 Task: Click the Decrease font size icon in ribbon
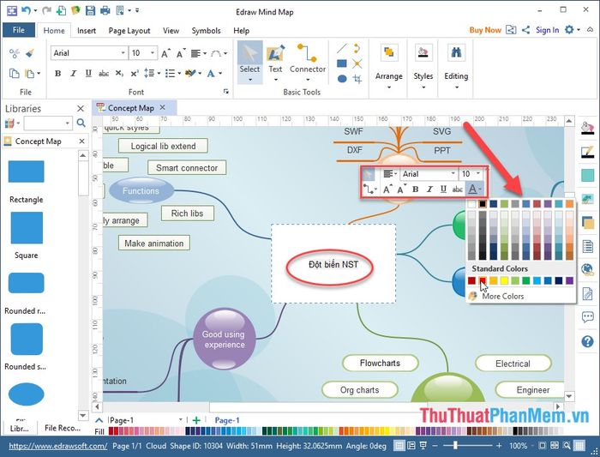click(181, 53)
